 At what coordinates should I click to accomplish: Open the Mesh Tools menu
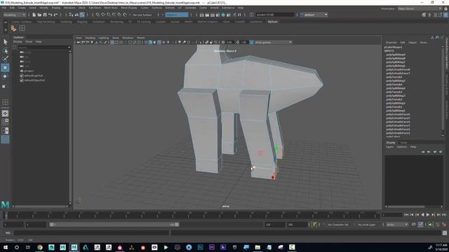[x=111, y=8]
